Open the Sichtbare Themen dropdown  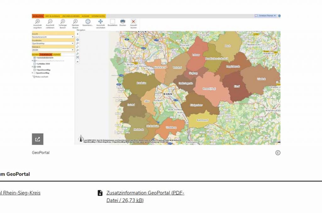tap(265, 16)
